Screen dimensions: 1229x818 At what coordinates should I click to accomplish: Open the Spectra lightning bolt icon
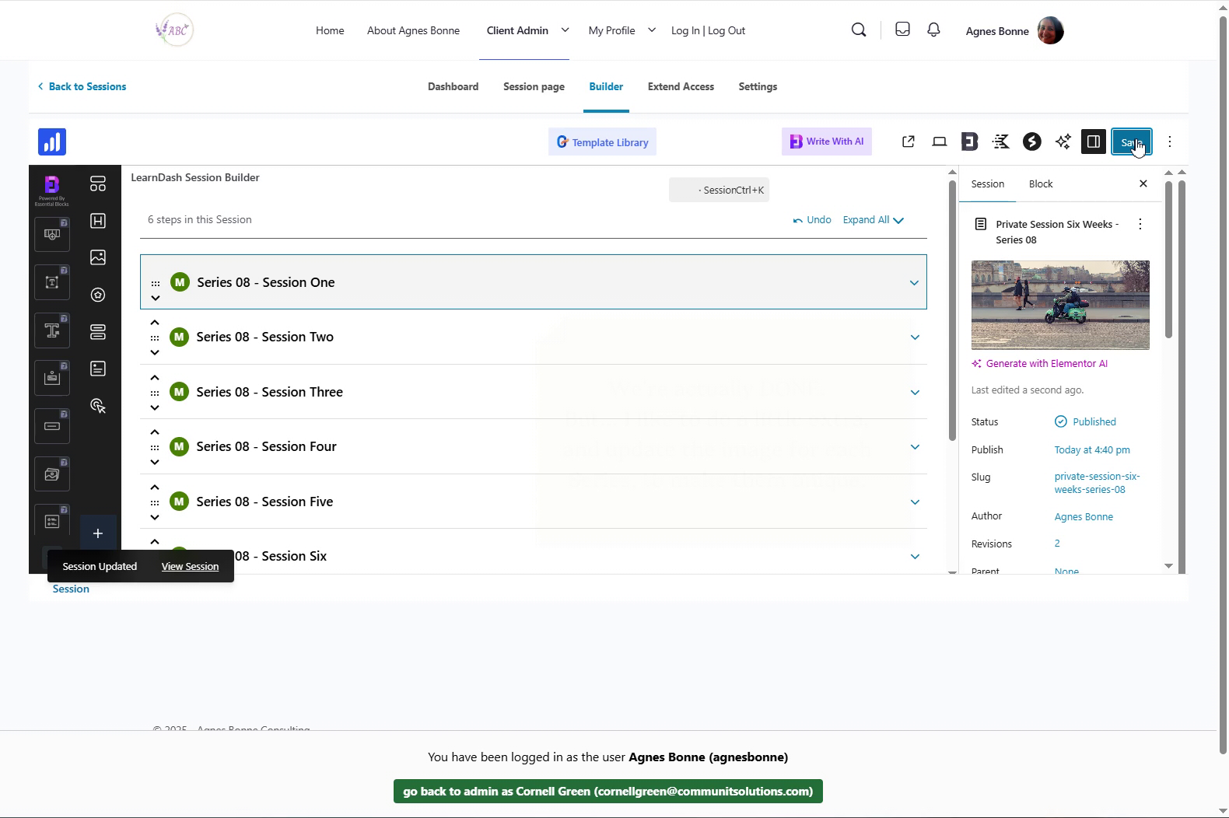pyautogui.click(x=1031, y=142)
